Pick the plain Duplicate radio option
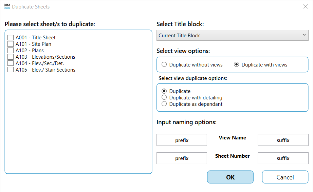 coord(164,91)
